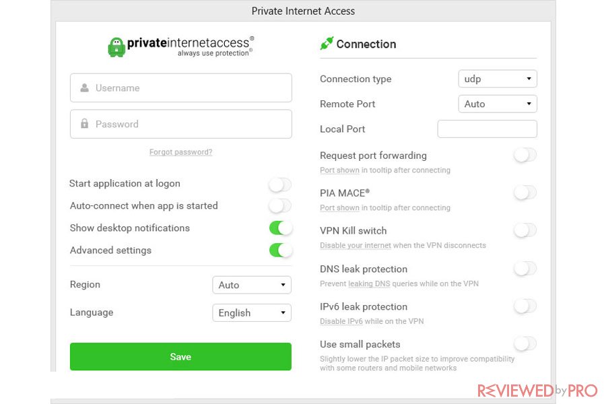Turn off Advanced settings toggle
Screen dimensions: 606x404
[x=281, y=250]
